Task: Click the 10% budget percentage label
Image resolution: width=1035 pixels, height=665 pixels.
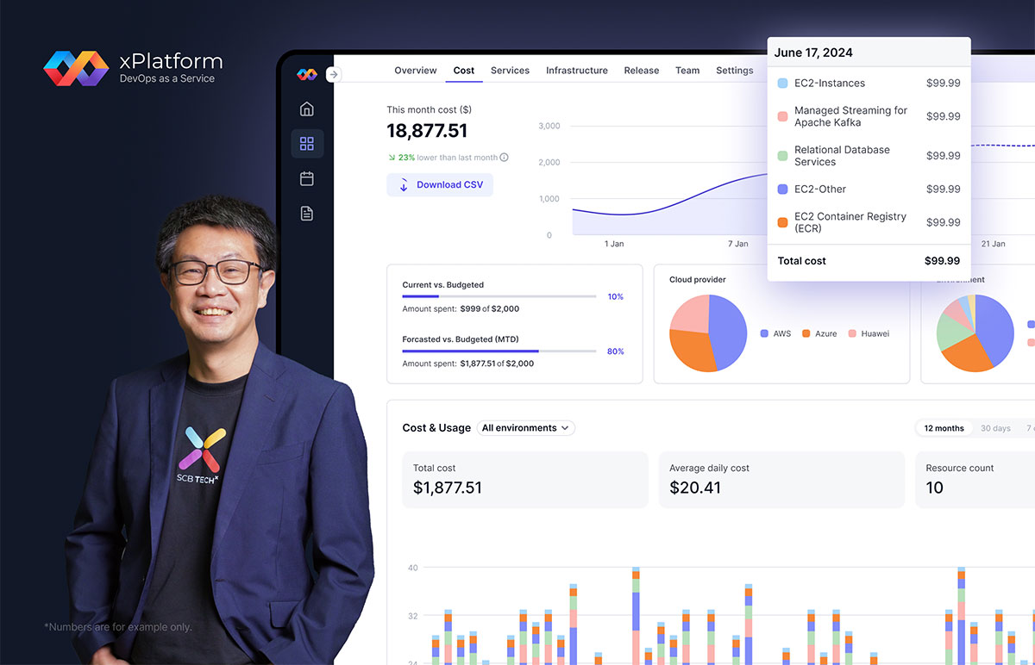Action: coord(615,296)
